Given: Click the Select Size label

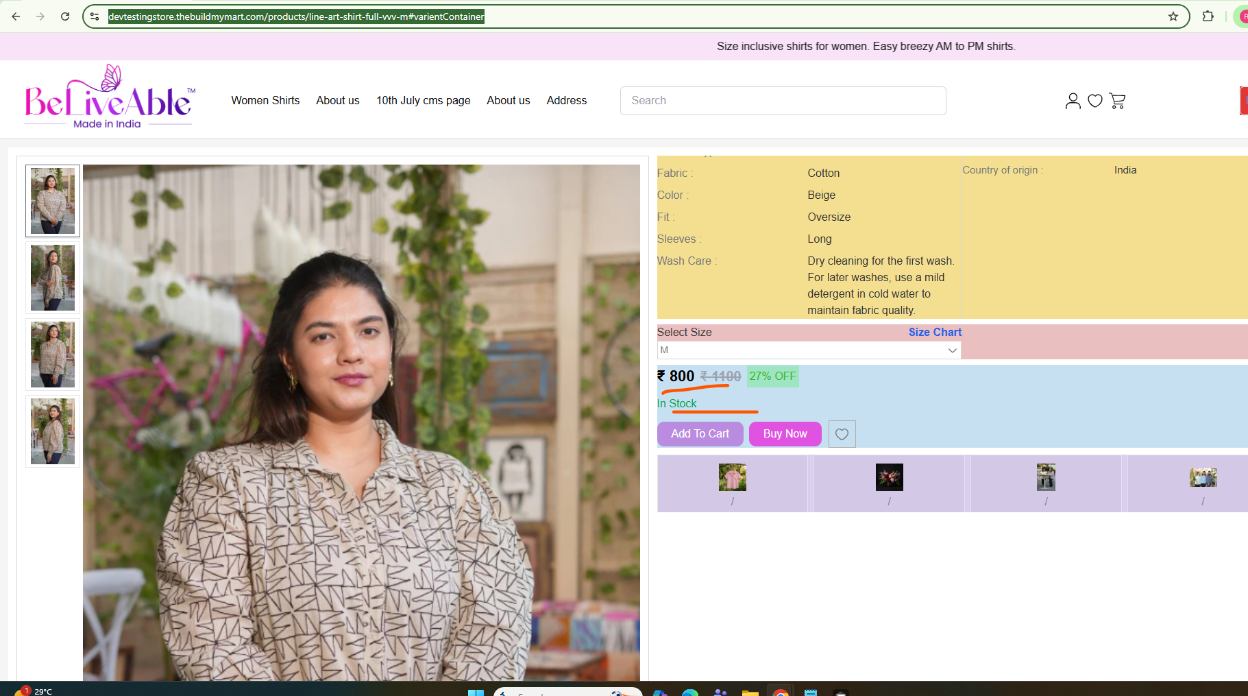Looking at the screenshot, I should 684,332.
